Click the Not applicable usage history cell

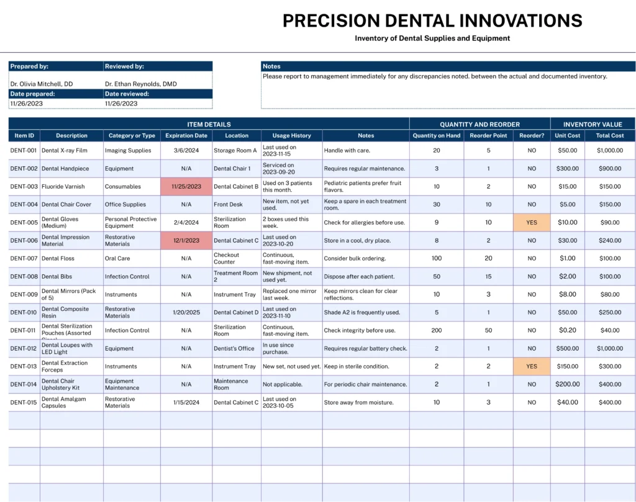coord(292,384)
